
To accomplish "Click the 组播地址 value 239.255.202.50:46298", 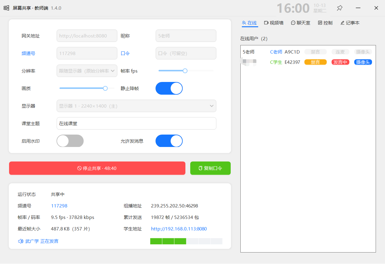I will [175, 206].
